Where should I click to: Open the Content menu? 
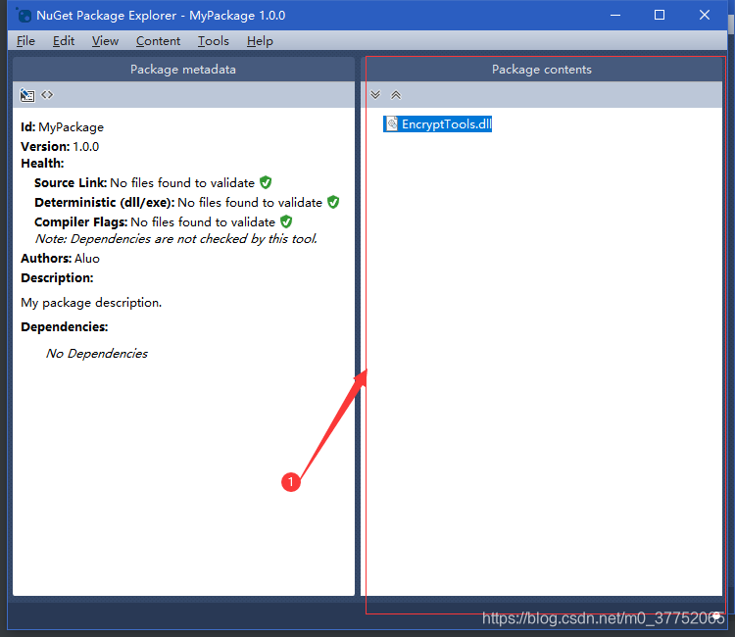tap(158, 41)
